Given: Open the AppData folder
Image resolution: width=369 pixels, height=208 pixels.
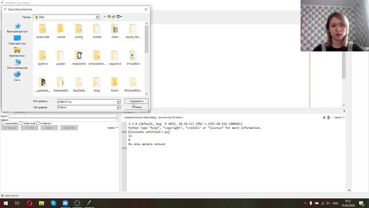Looking at the screenshot, I should click(x=78, y=85).
